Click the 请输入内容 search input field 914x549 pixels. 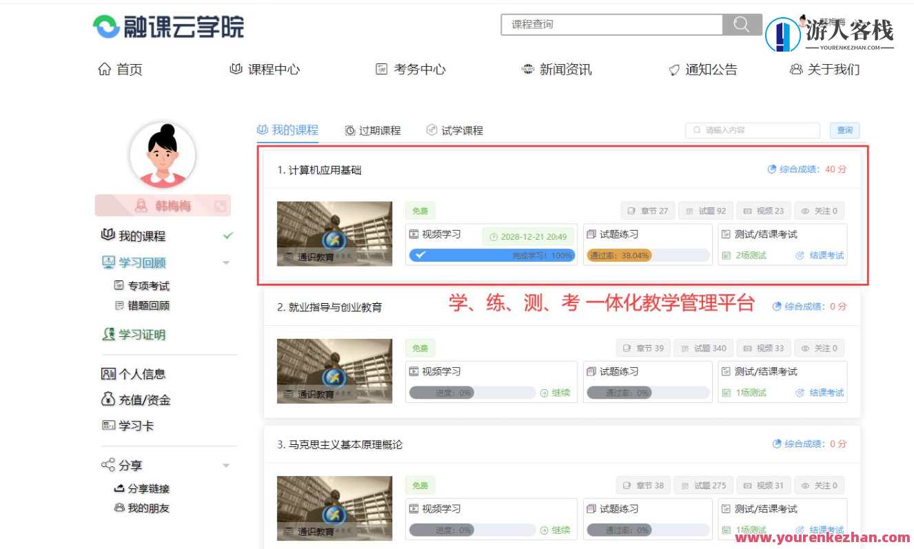point(751,130)
